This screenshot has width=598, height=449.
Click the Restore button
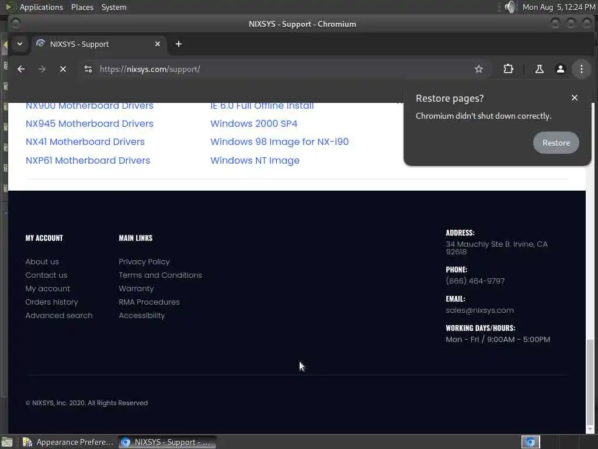tap(556, 143)
